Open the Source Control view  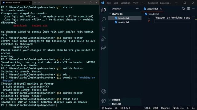(103, 29)
